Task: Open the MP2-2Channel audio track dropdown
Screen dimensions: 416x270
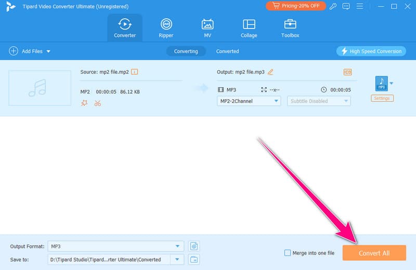Action: 249,101
